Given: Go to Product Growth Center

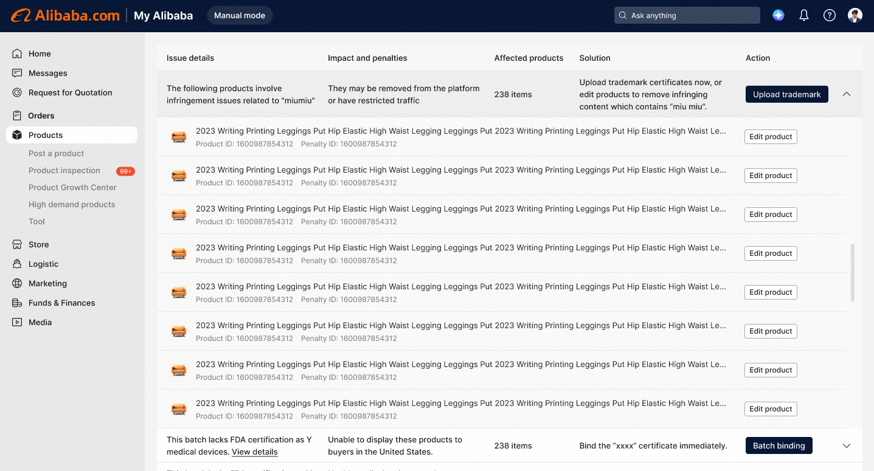Looking at the screenshot, I should 72,187.
